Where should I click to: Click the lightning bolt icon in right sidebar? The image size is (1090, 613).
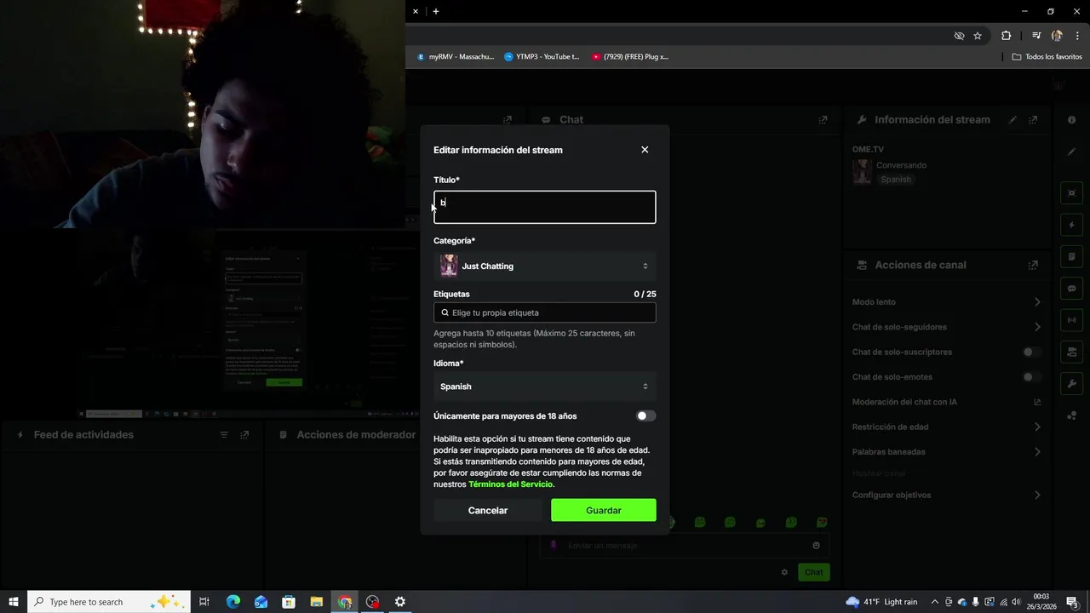coord(1072,225)
